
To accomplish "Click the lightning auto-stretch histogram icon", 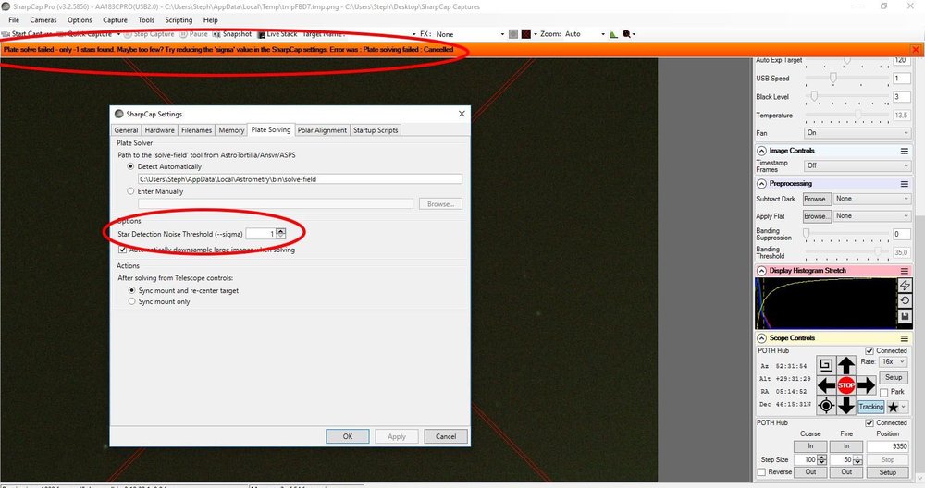I will point(905,286).
